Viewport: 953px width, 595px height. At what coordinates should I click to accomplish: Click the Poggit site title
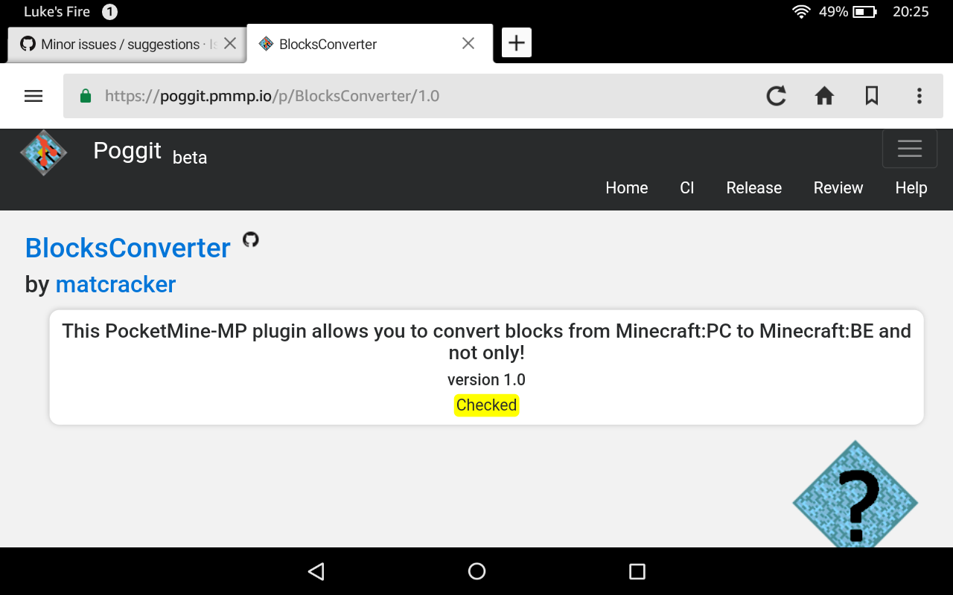click(x=127, y=150)
